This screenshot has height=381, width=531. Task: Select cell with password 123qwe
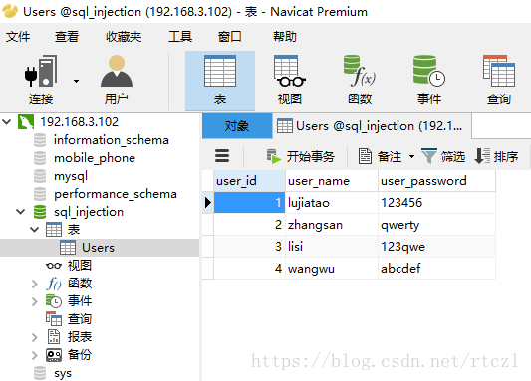pyautogui.click(x=437, y=246)
